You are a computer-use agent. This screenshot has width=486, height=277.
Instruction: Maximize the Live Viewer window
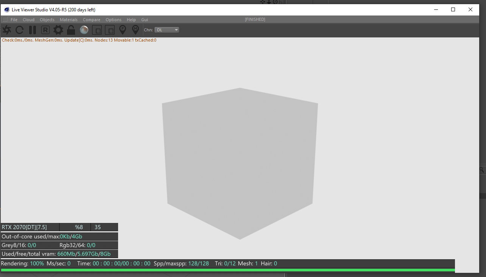click(453, 10)
